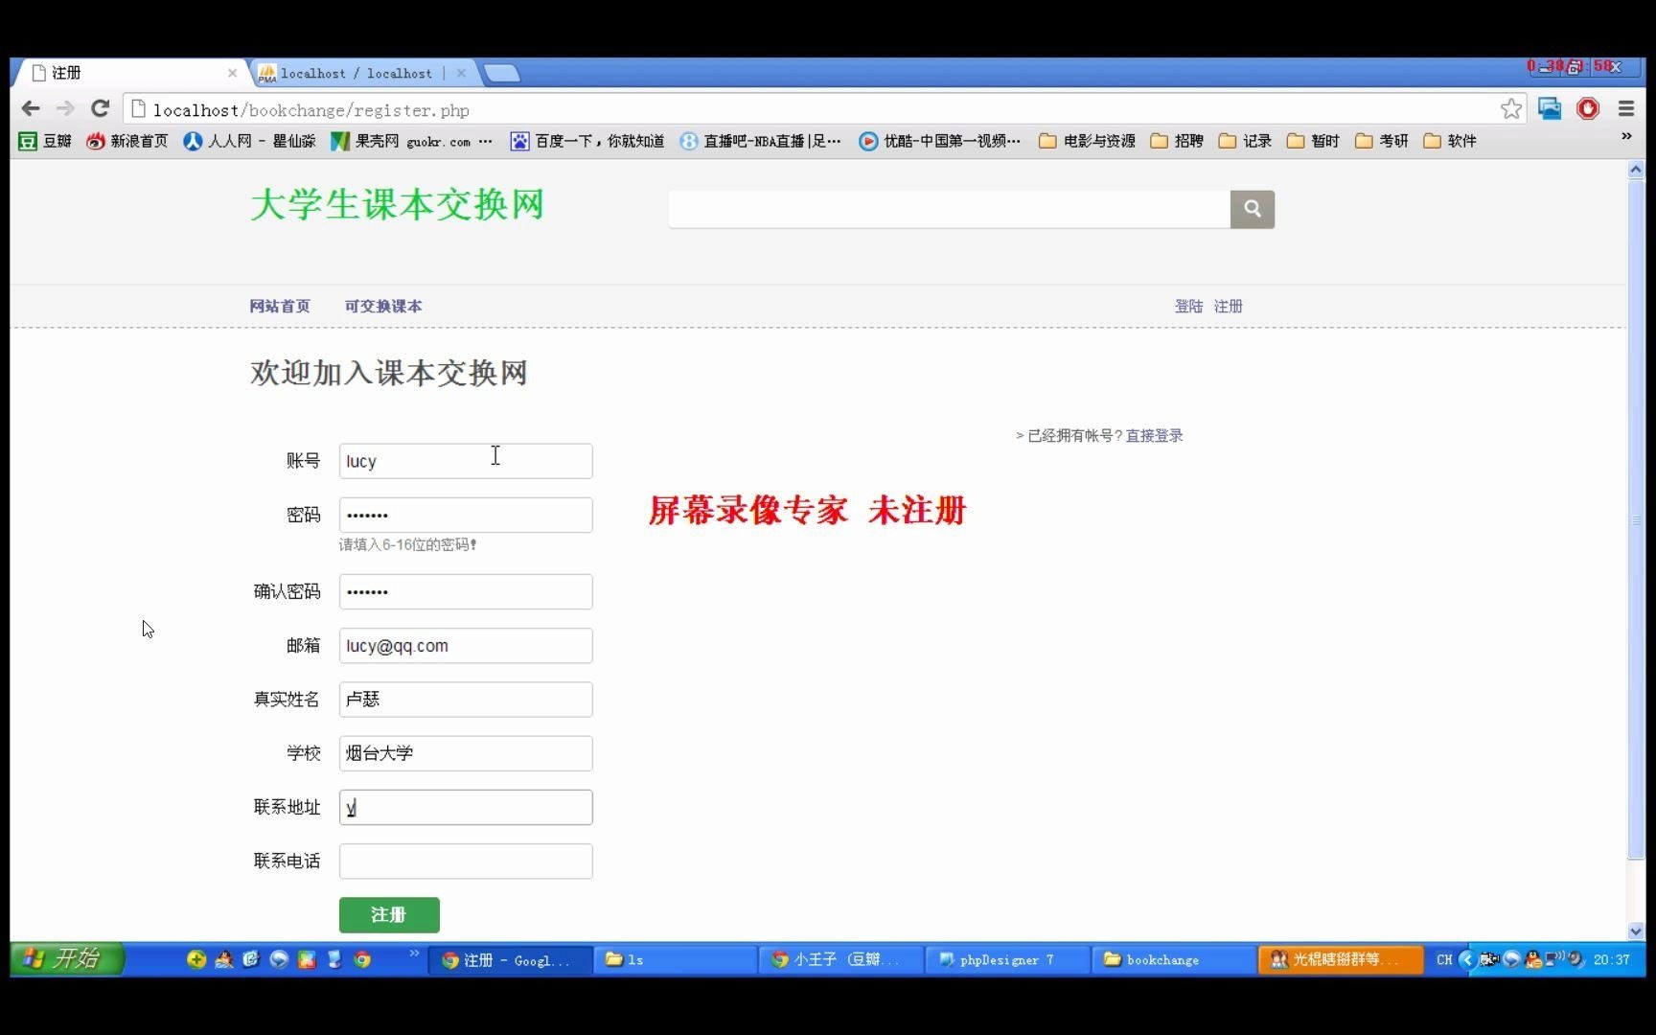Switch to 注册 - Google taskbar item
Screen dimensions: 1656x1035
509,959
